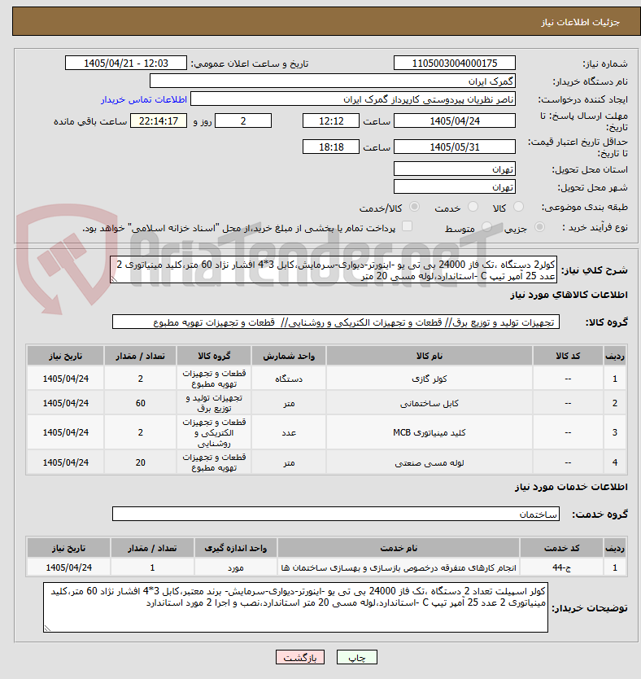
Task: Click goods table تعداد / مقدار header
Action: click(140, 356)
